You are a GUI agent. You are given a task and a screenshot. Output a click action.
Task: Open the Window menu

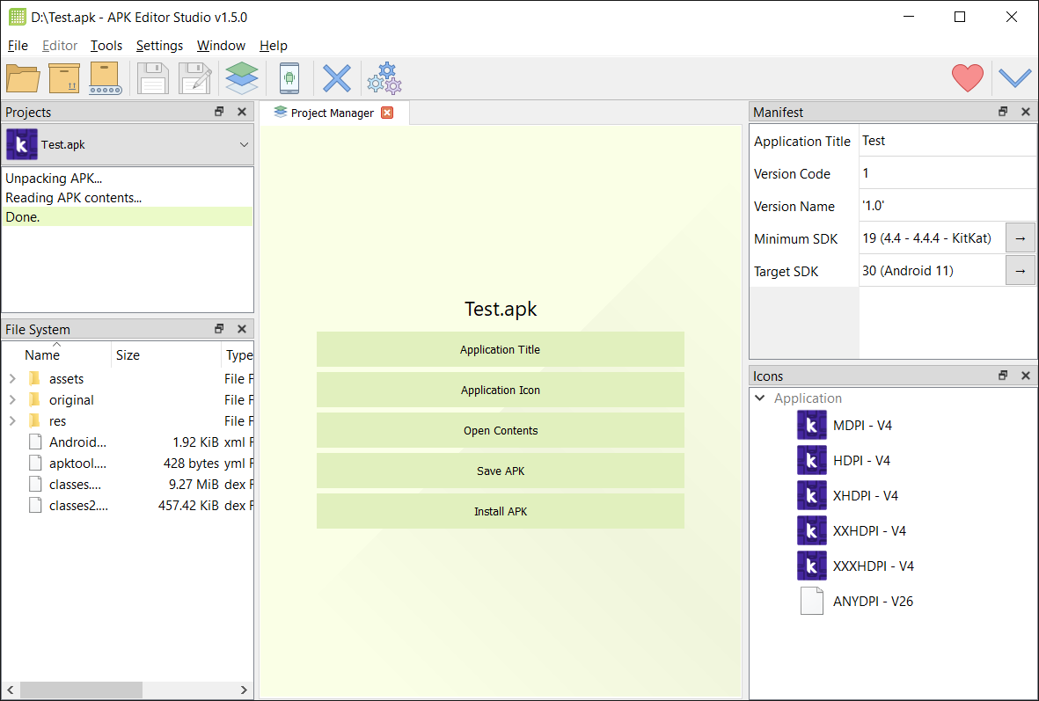(221, 46)
